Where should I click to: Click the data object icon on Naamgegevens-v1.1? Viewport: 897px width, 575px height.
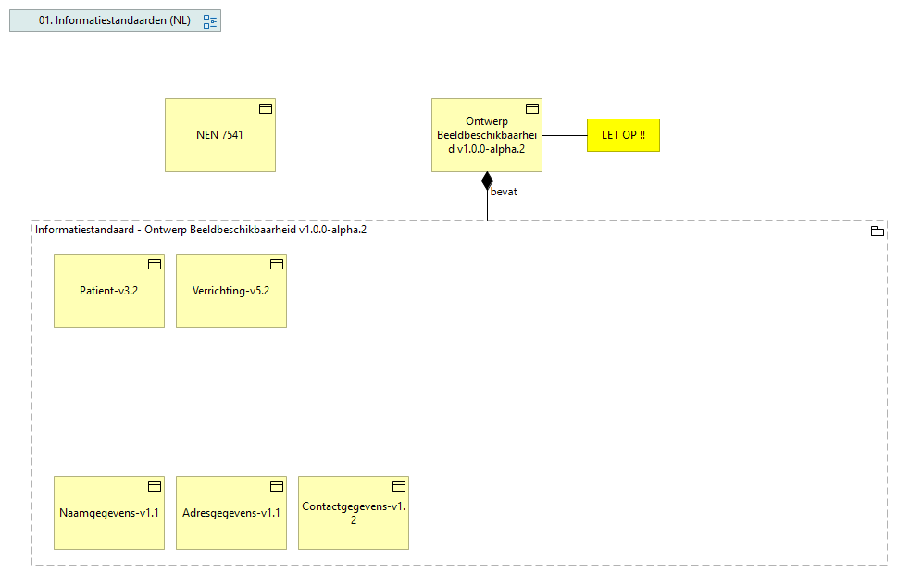(155, 486)
